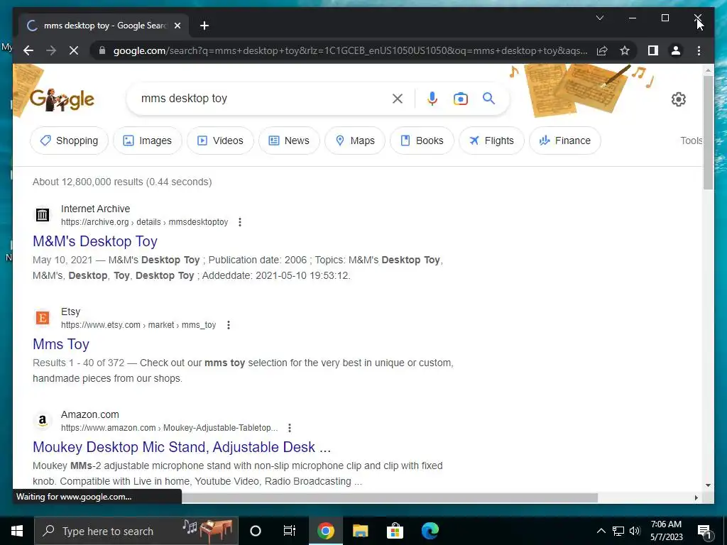Go back to the previous page
The width and height of the screenshot is (727, 545).
pyautogui.click(x=28, y=50)
